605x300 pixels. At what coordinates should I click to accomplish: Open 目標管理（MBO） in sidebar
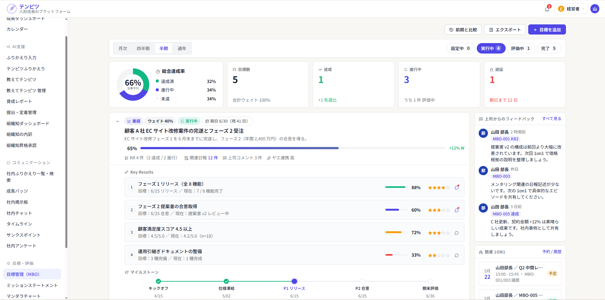[32, 274]
